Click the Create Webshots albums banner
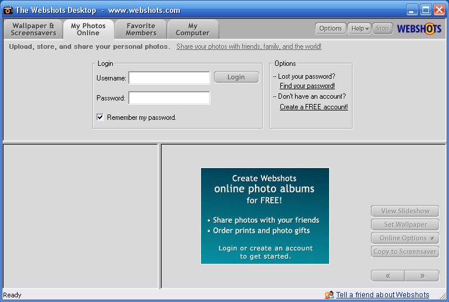Viewport: 449px width, 302px height. click(265, 216)
